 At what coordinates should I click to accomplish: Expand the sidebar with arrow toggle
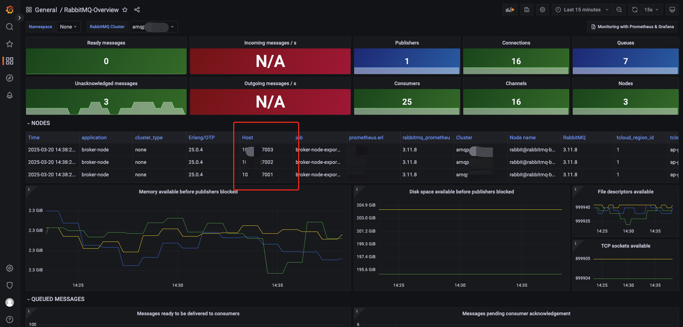click(20, 18)
